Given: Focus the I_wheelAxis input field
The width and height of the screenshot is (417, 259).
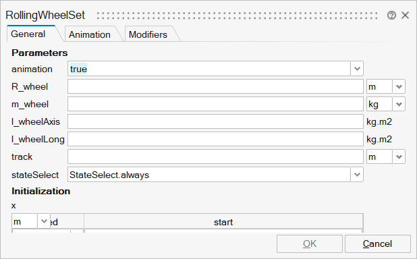Looking at the screenshot, I should click(215, 122).
